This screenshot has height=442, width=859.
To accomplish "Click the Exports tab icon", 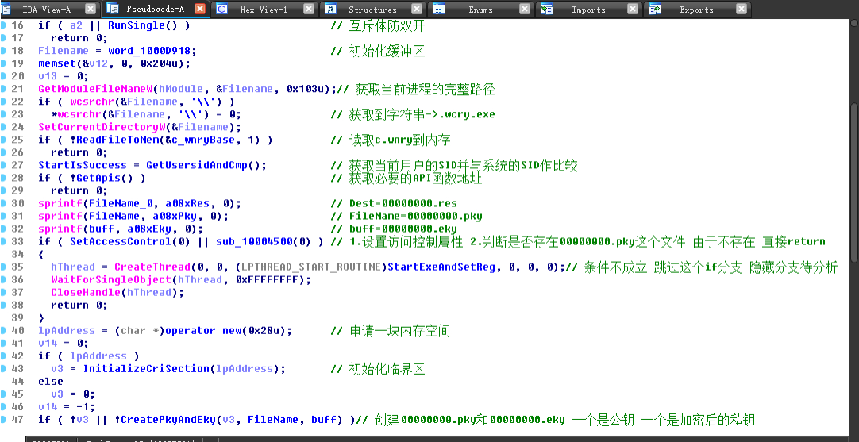I will tap(655, 9).
